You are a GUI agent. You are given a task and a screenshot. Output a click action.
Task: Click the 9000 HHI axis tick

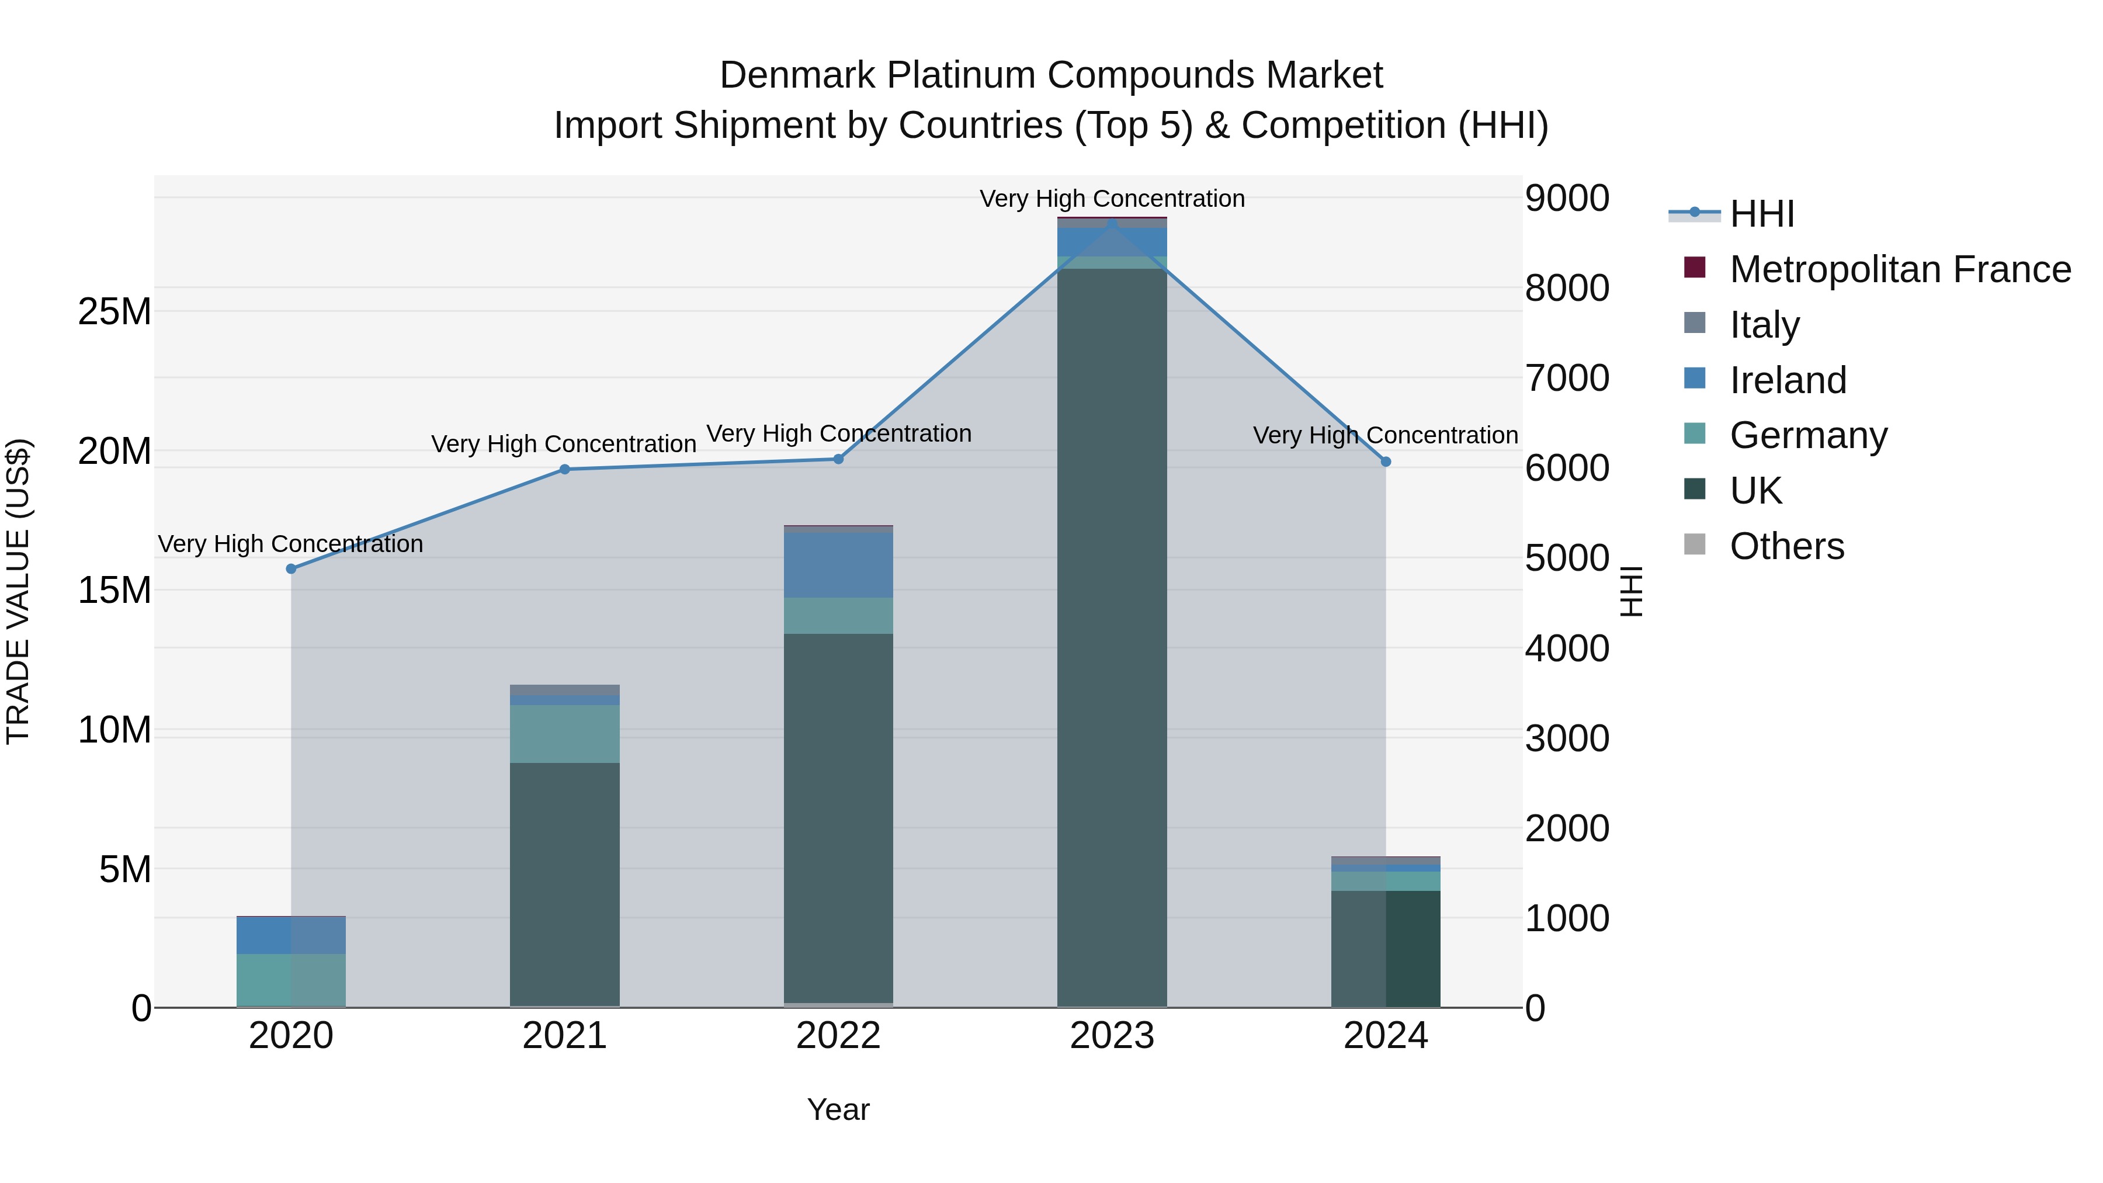[1567, 199]
